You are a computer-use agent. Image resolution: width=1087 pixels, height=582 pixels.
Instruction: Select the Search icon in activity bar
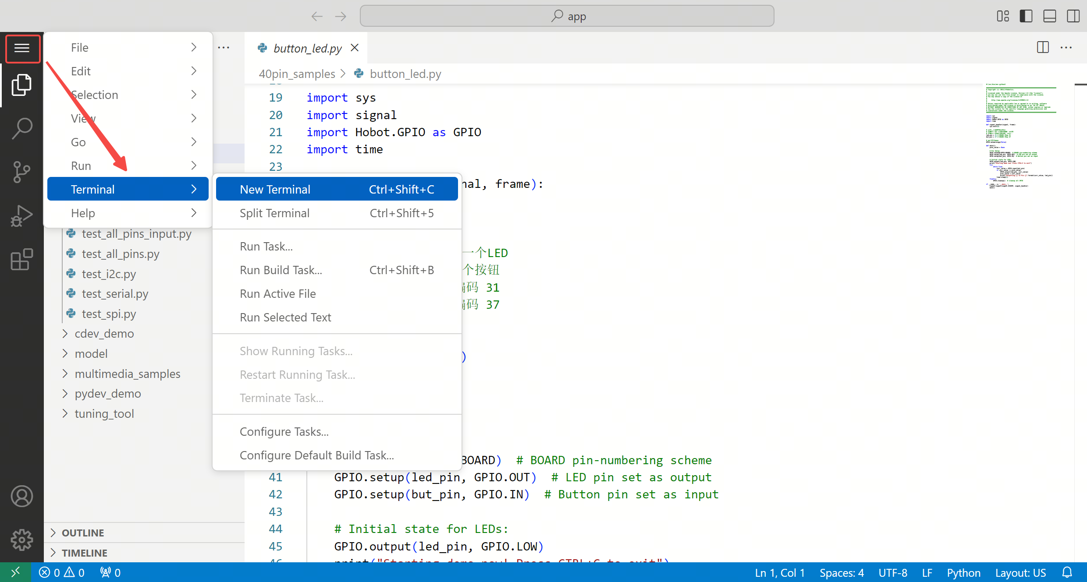[x=21, y=128]
